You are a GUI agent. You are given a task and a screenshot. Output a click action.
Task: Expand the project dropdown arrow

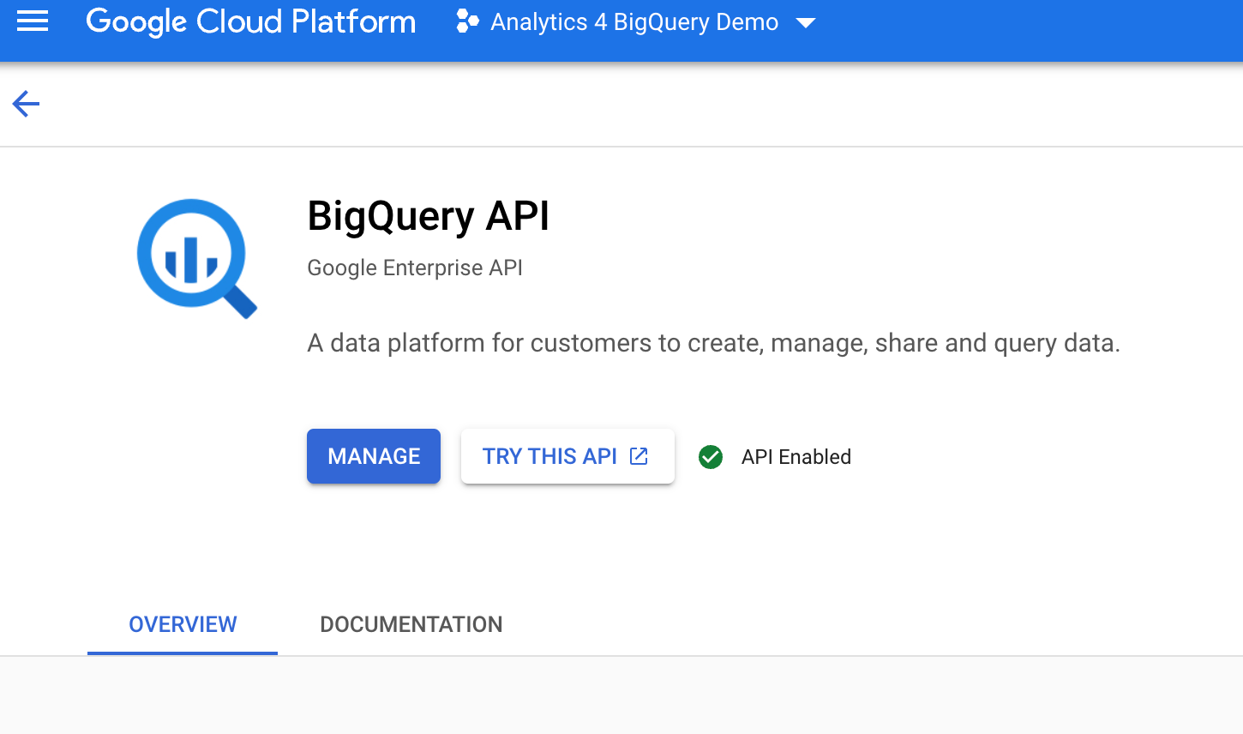click(x=805, y=23)
